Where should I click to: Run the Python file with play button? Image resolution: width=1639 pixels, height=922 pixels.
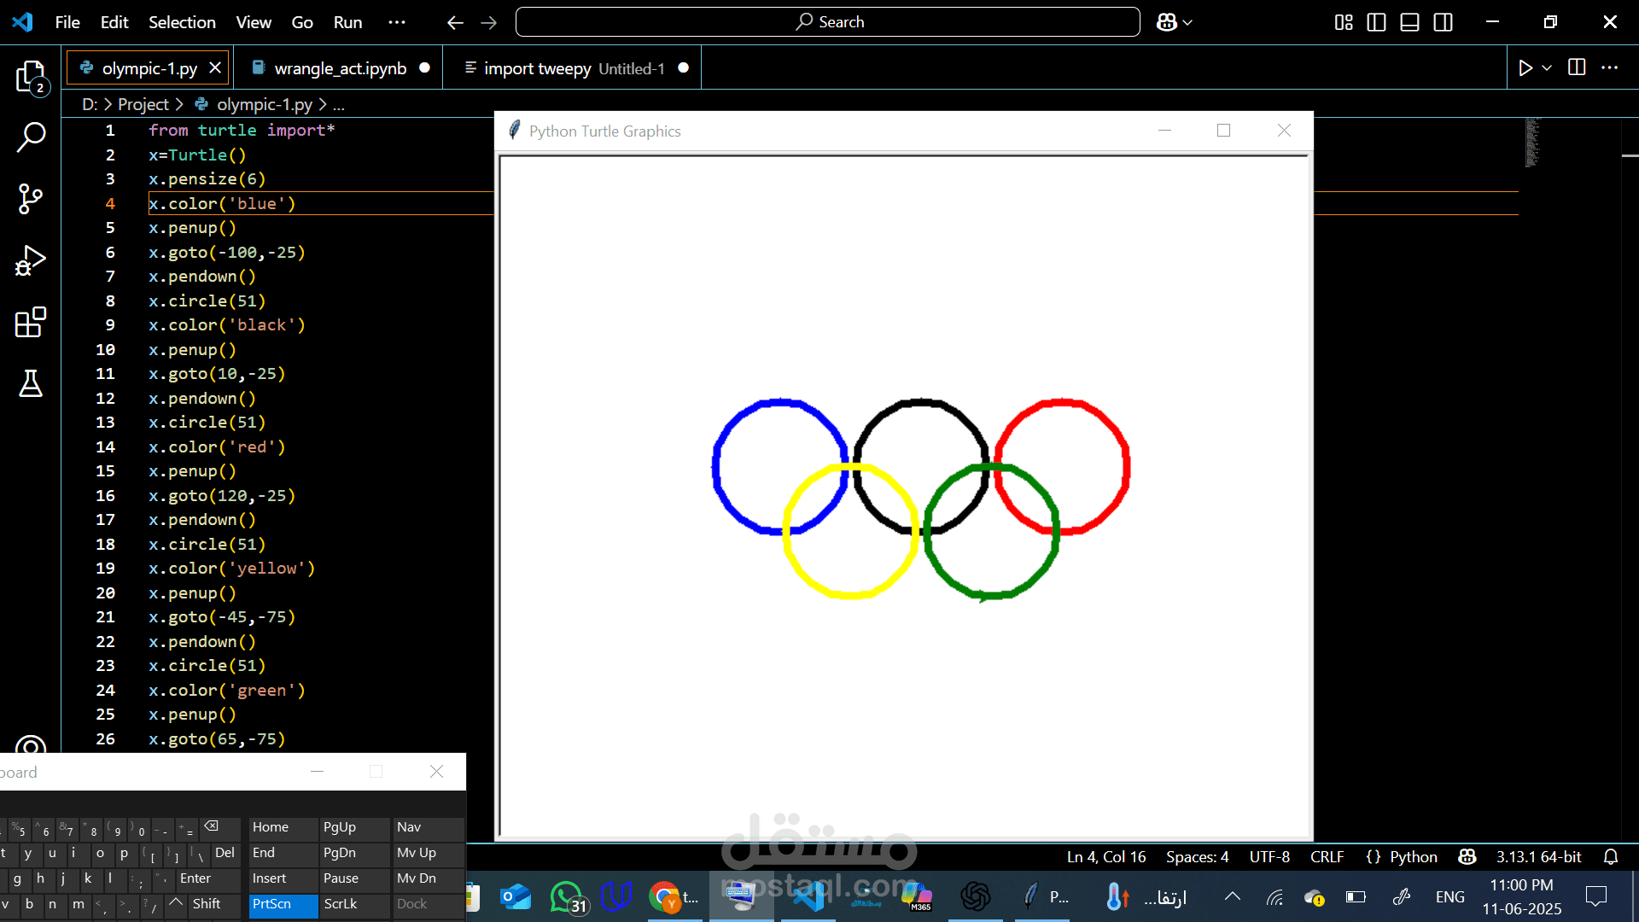coord(1525,67)
